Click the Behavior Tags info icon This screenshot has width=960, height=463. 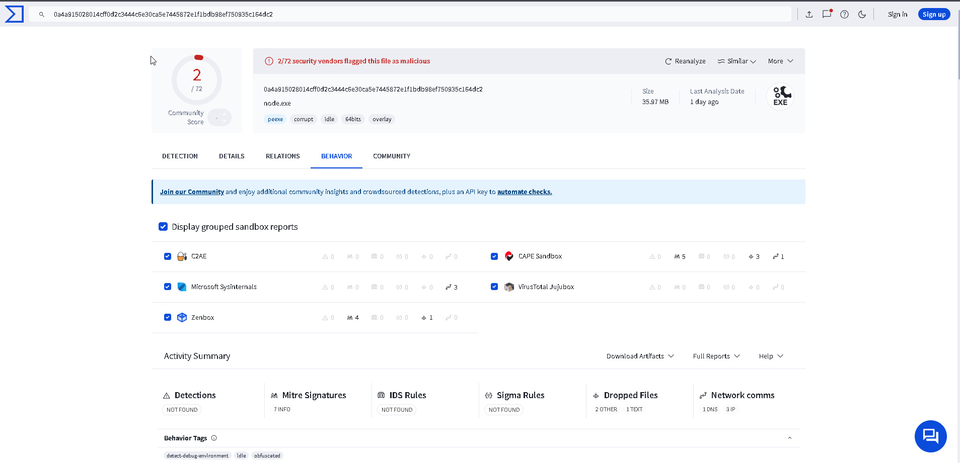214,438
